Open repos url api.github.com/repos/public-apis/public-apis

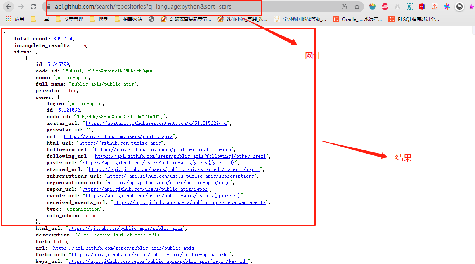(x=124, y=248)
